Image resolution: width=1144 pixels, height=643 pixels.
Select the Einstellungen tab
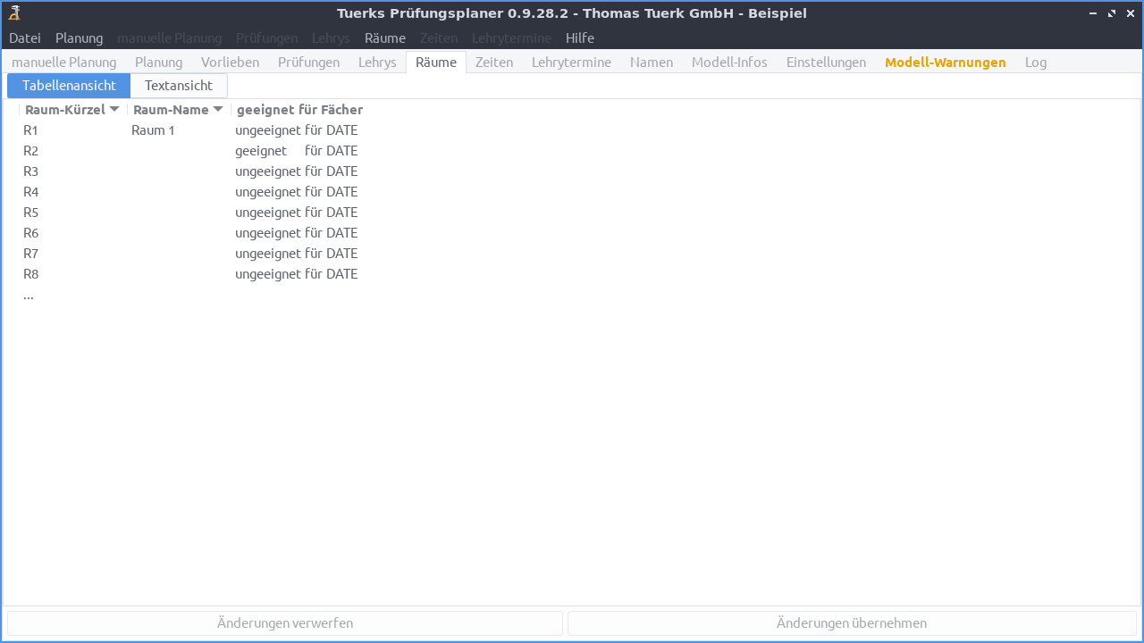[826, 62]
